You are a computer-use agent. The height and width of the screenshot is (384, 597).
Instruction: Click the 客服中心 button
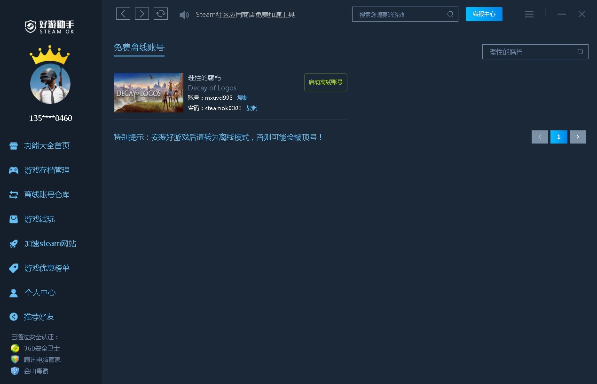484,14
